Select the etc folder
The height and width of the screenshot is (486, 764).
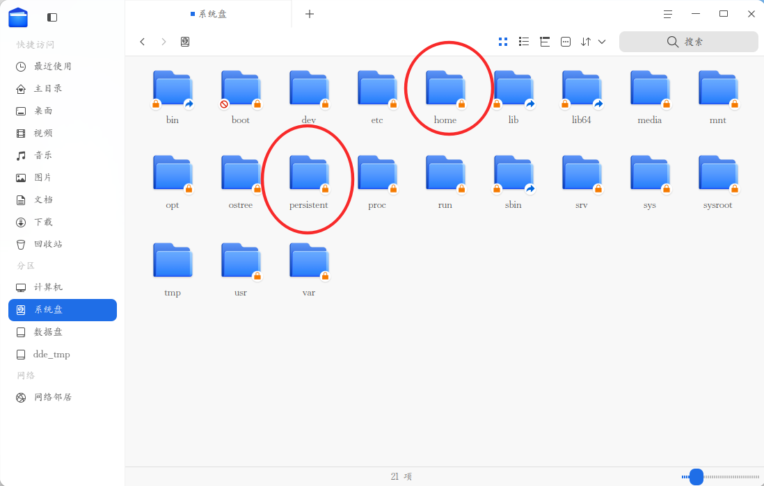377,97
